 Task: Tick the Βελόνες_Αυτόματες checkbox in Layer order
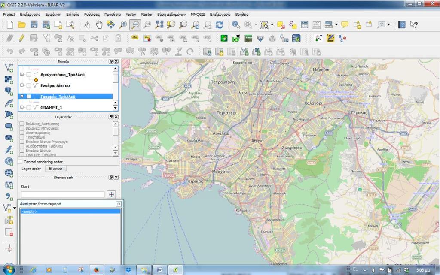click(x=22, y=124)
